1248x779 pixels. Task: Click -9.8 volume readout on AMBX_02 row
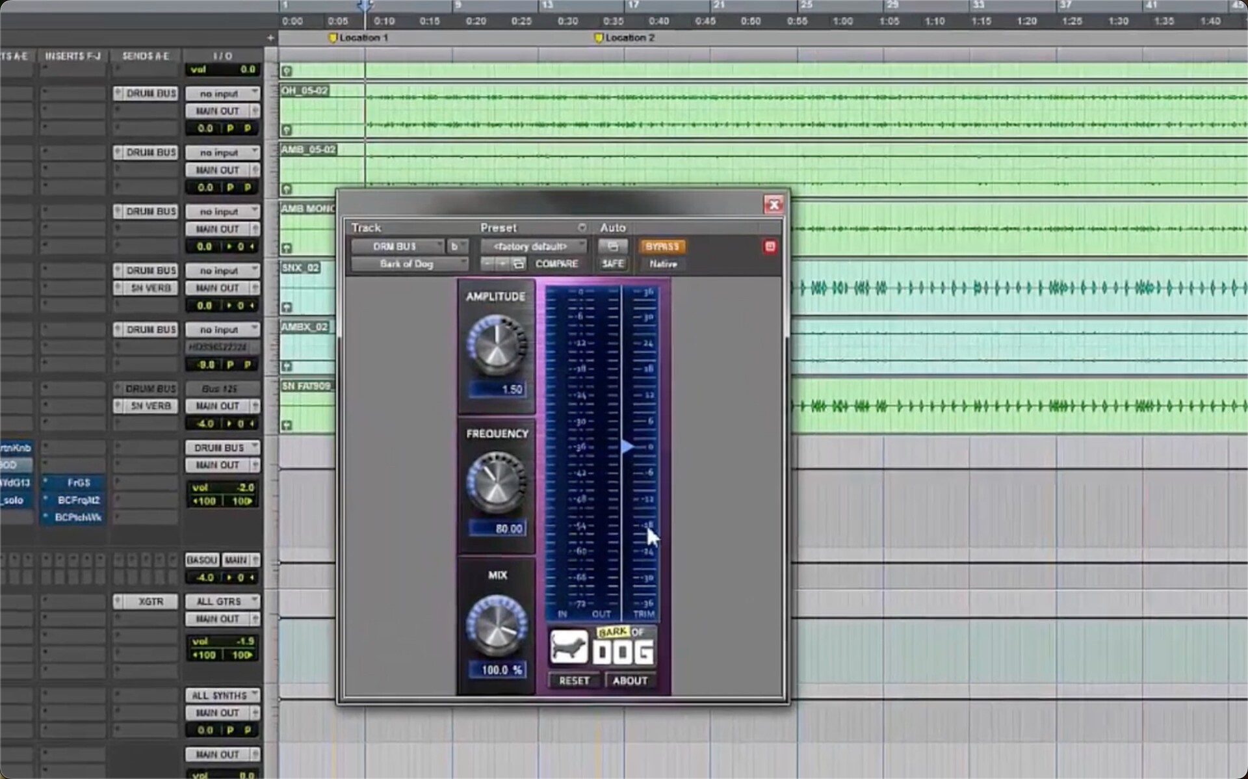pos(205,365)
